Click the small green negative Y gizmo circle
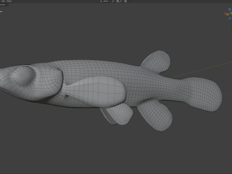Image resolution: width=232 pixels, height=174 pixels. (228, 14)
